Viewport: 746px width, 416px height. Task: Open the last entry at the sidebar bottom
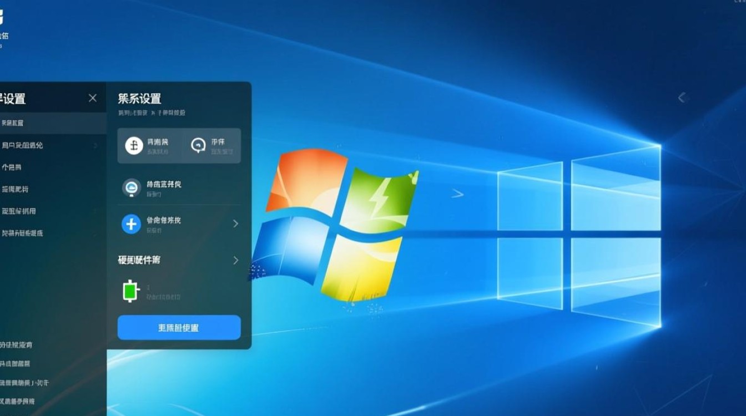[x=18, y=401]
